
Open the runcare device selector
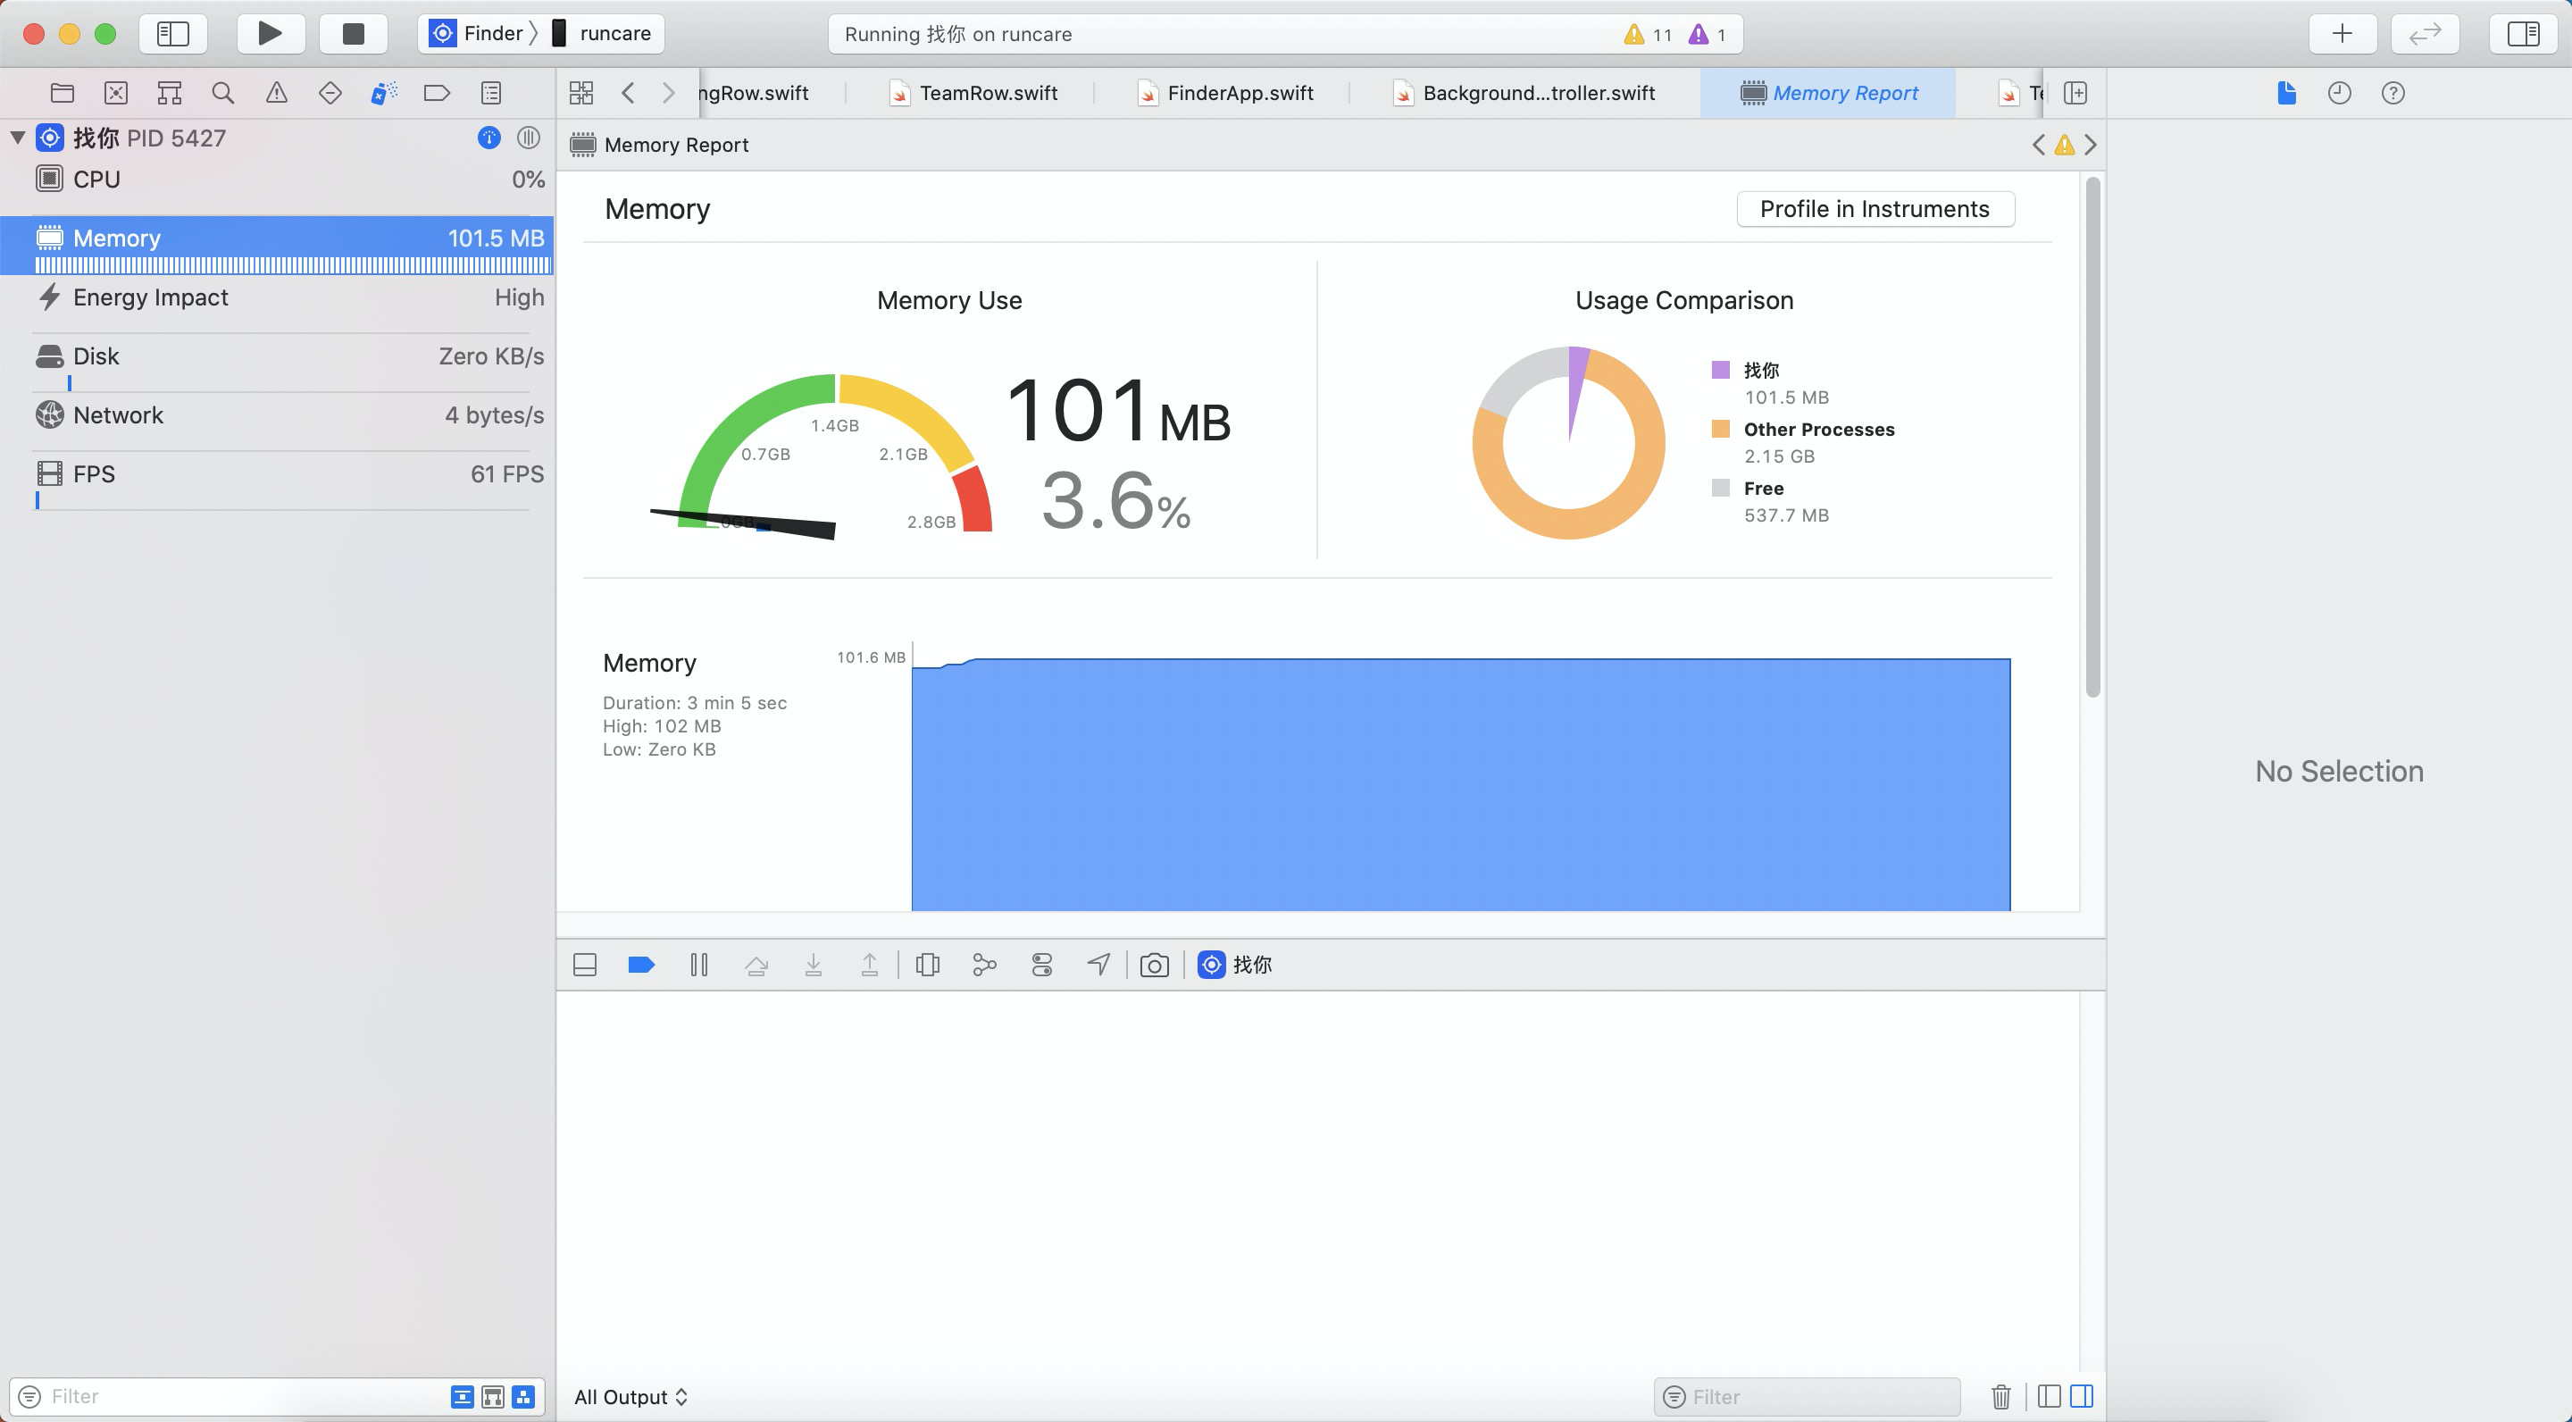coord(602,33)
